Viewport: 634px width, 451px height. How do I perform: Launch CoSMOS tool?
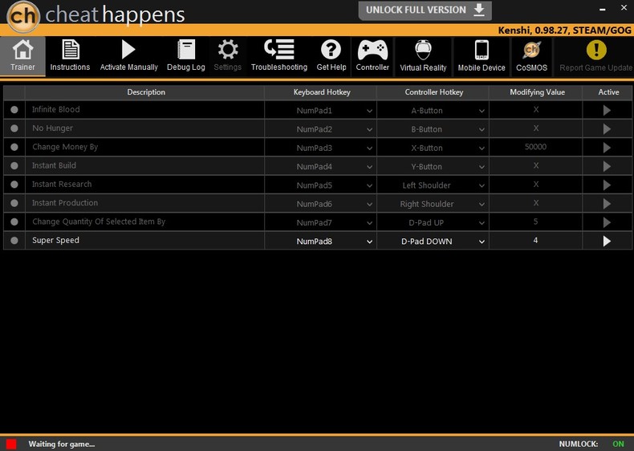[531, 56]
